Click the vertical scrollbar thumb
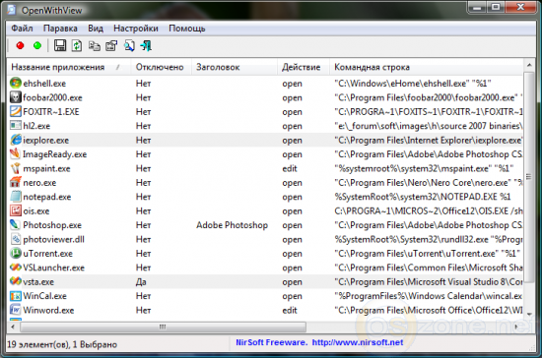 click(x=529, y=177)
